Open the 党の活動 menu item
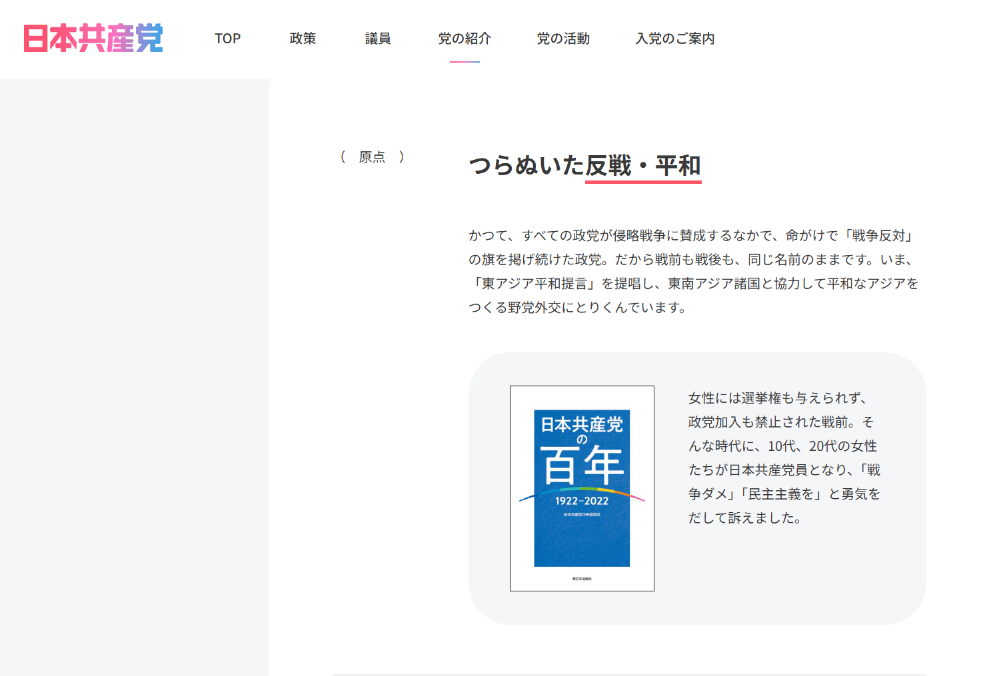Screen dimensions: 983x676 [563, 39]
